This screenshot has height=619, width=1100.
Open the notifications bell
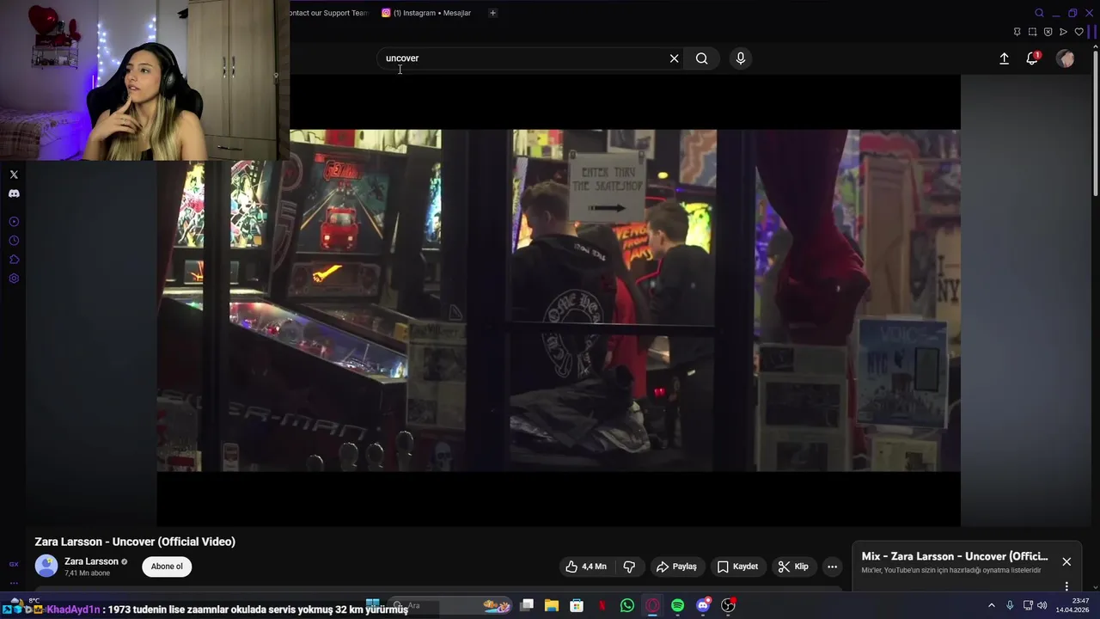point(1032,58)
